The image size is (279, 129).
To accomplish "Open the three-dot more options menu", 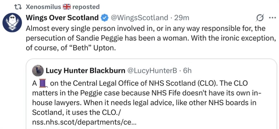I will 273,18.
